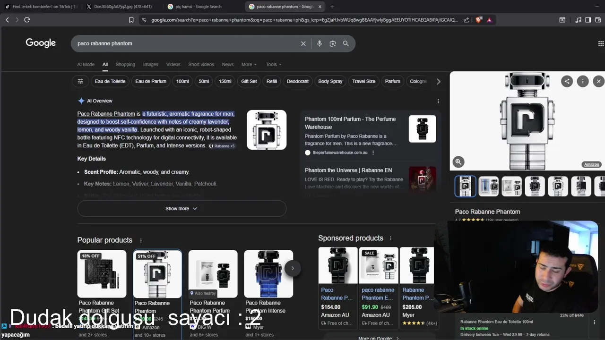Viewport: 605px width, 340px height.
Task: Open the Amazon source label on product image
Action: 591,164
